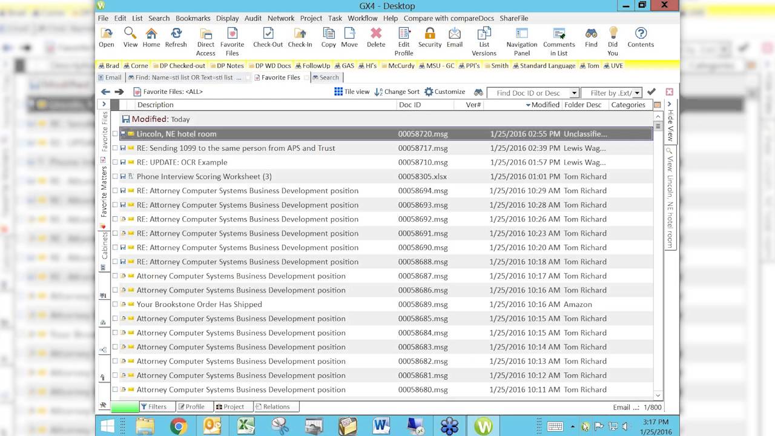This screenshot has height=436, width=775.
Task: Open help Contents
Action: coord(641,38)
